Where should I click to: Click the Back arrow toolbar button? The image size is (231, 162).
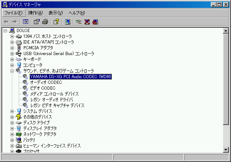point(6,22)
